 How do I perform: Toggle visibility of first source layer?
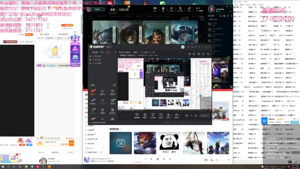click(x=90, y=56)
